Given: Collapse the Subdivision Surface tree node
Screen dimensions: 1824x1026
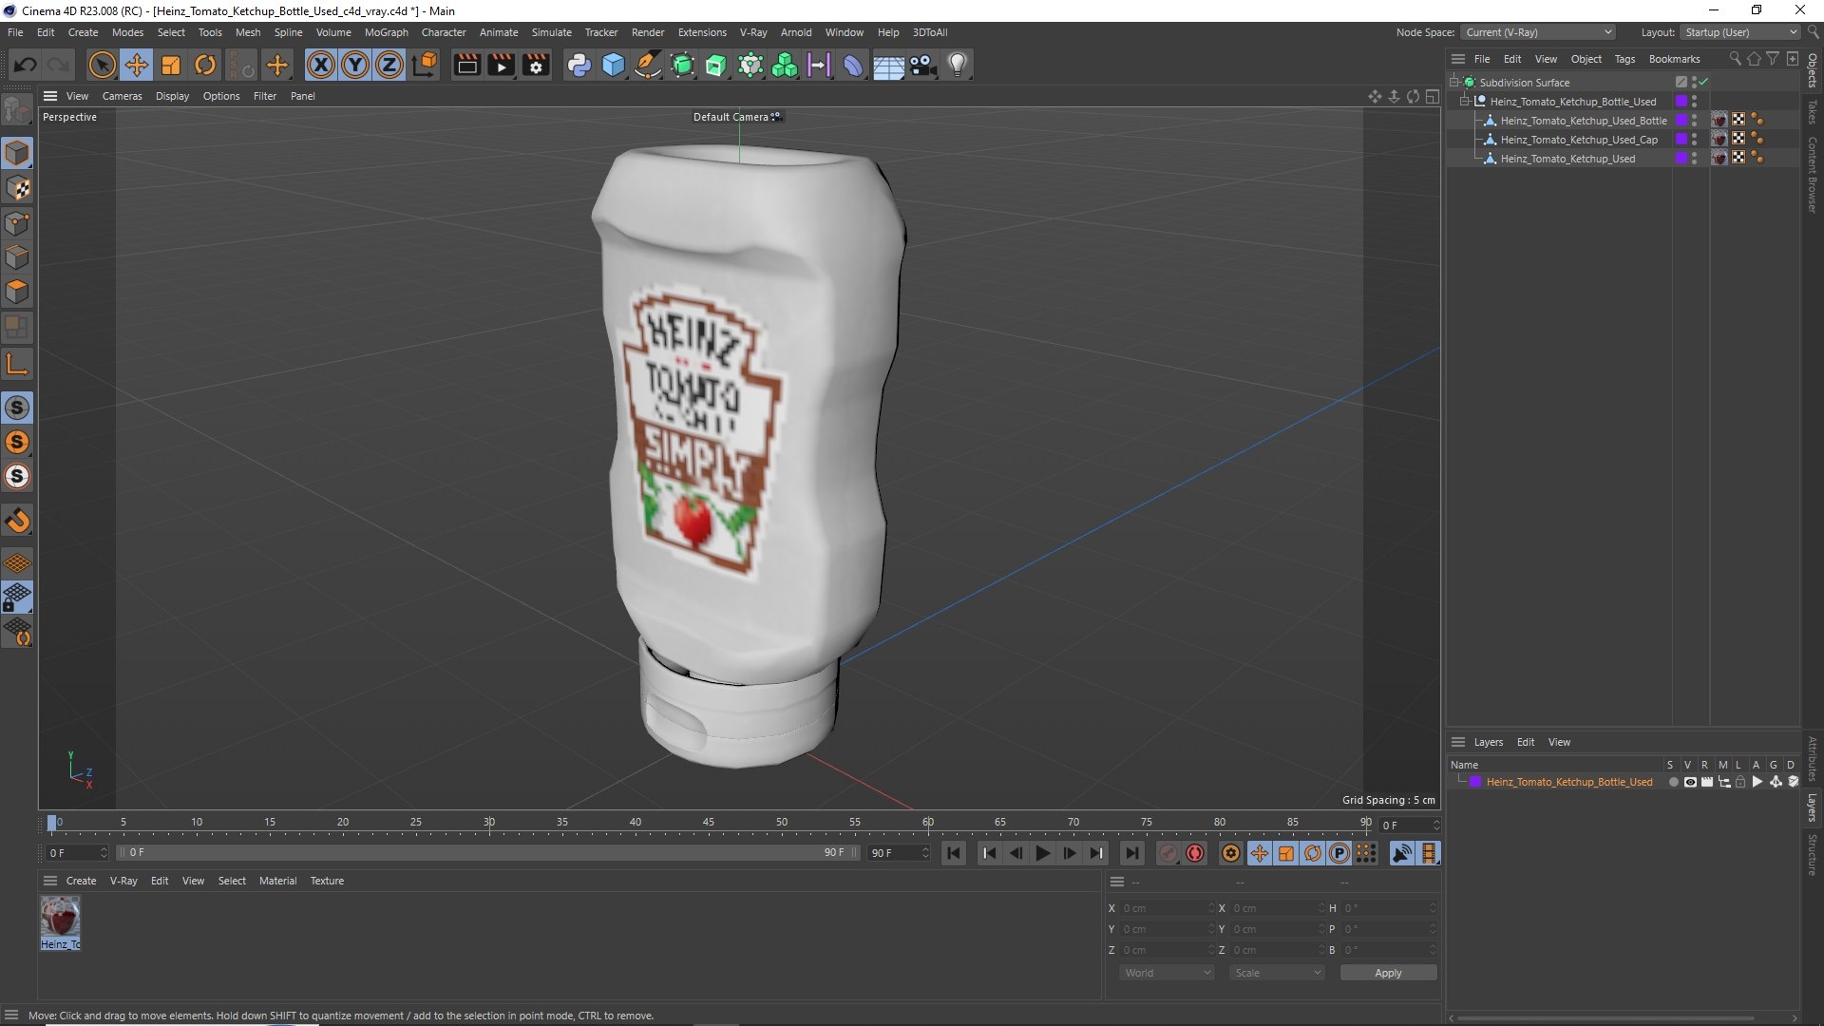Looking at the screenshot, I should [1453, 83].
